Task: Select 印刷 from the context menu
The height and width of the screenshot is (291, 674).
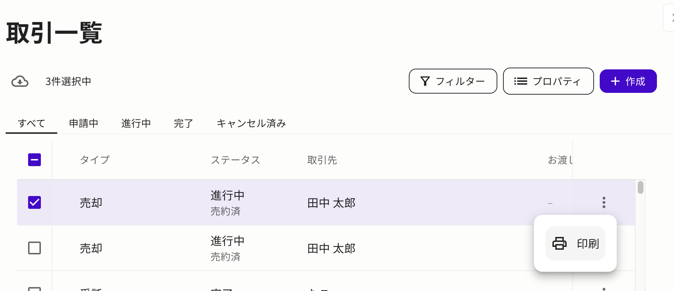Action: coord(575,243)
